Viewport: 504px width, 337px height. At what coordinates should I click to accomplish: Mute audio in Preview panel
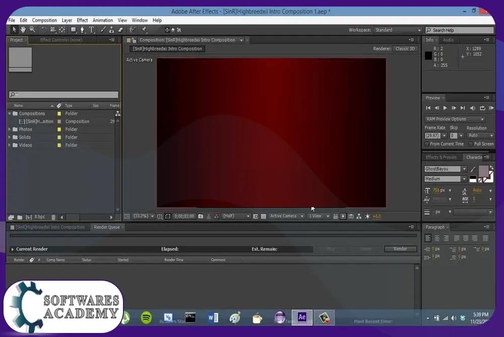click(x=473, y=108)
